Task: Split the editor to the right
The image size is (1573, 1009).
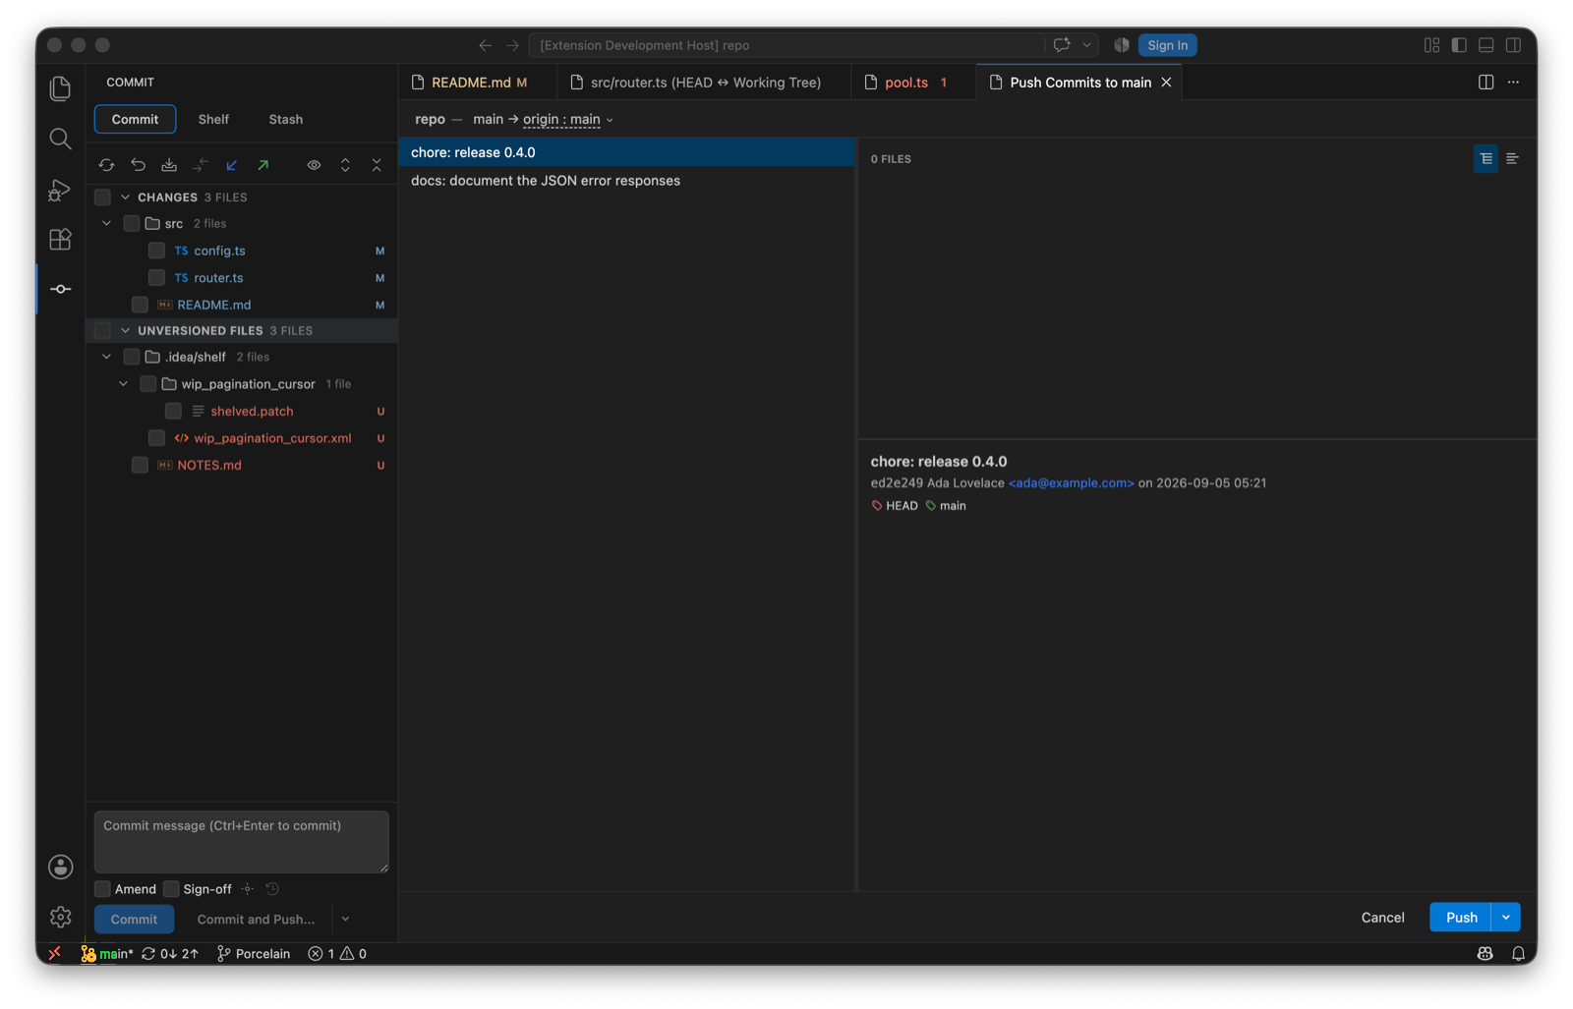Action: click(x=1486, y=83)
